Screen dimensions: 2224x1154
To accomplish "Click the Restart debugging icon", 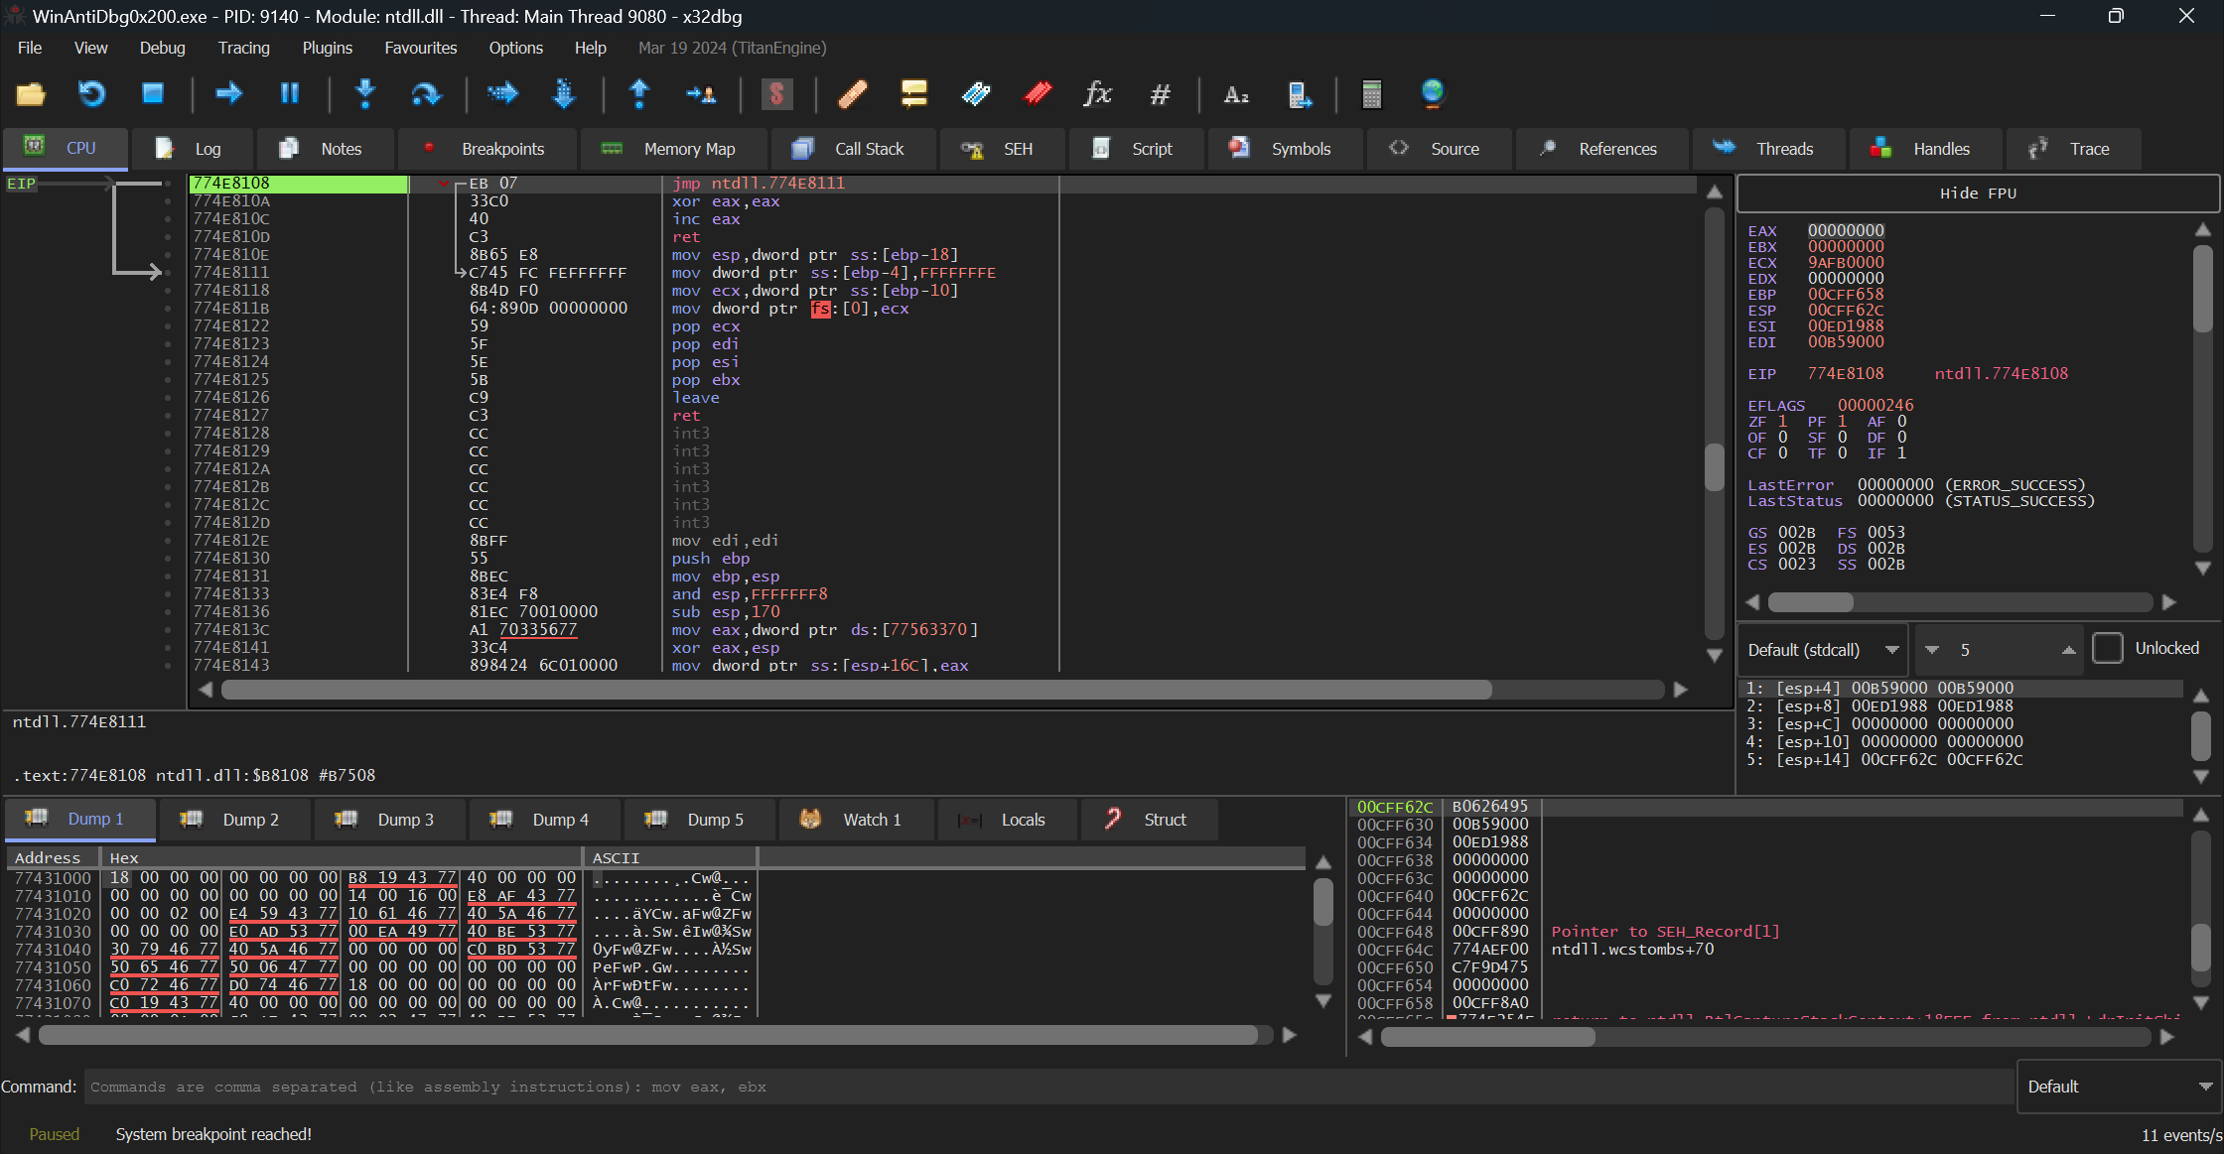I will (91, 94).
